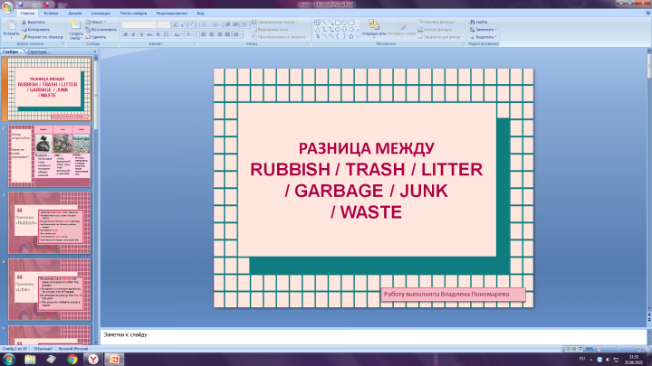Open the Replace (Заменить) dropdown
This screenshot has height=366, width=652.
tap(484, 30)
